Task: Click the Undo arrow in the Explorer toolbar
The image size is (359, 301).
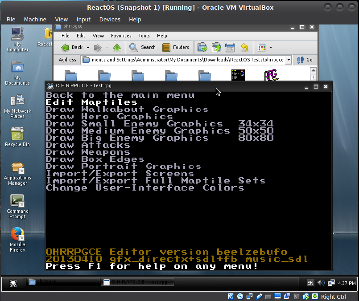Action: [245, 47]
